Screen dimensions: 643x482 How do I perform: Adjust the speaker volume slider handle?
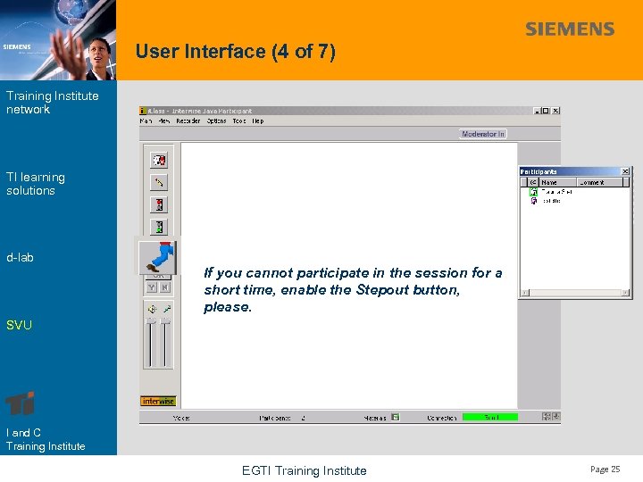pos(151,321)
